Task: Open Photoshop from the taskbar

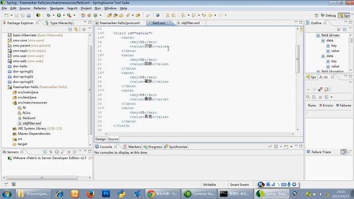Action: pos(106,194)
